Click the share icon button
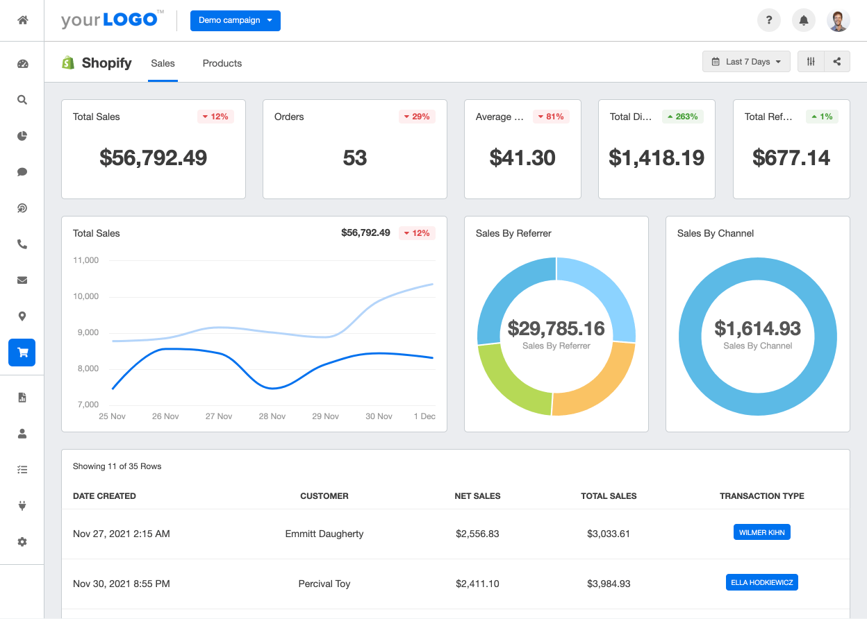This screenshot has height=619, width=867. click(837, 62)
